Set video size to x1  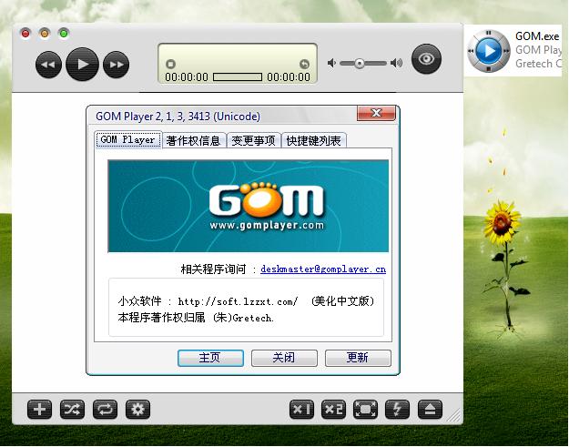point(301,410)
